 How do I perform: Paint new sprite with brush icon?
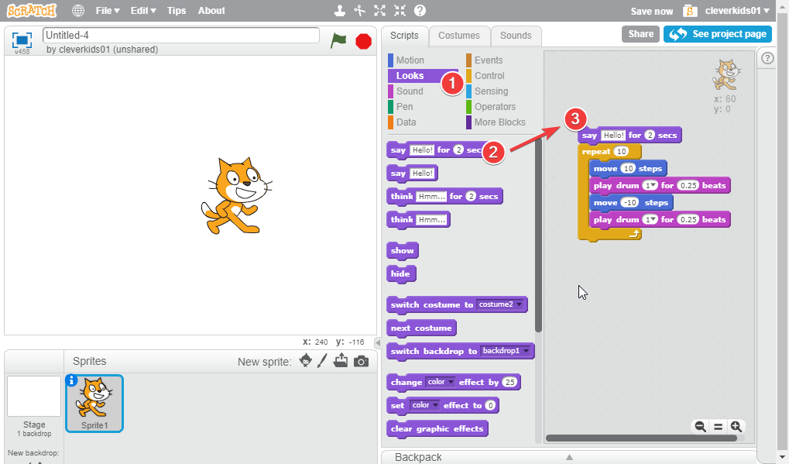tap(323, 360)
